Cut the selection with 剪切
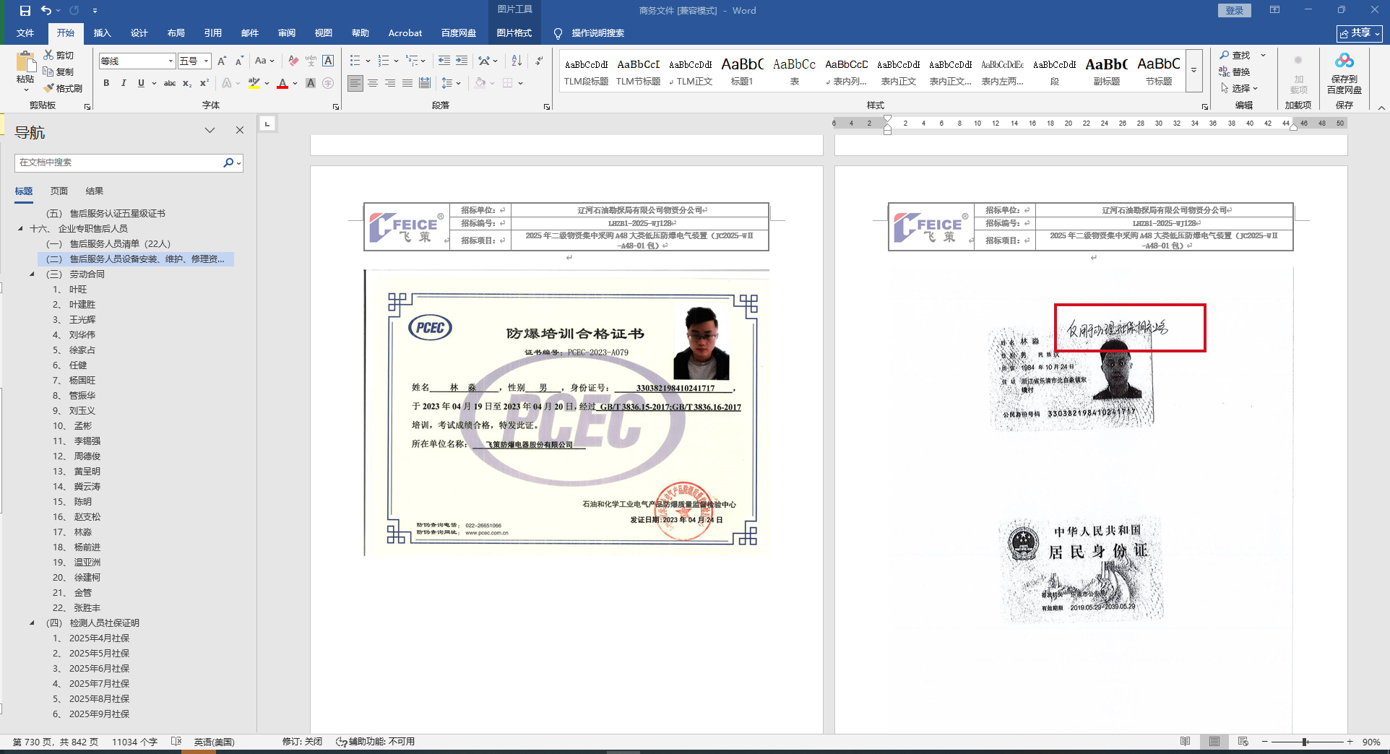This screenshot has width=1390, height=754. (59, 55)
